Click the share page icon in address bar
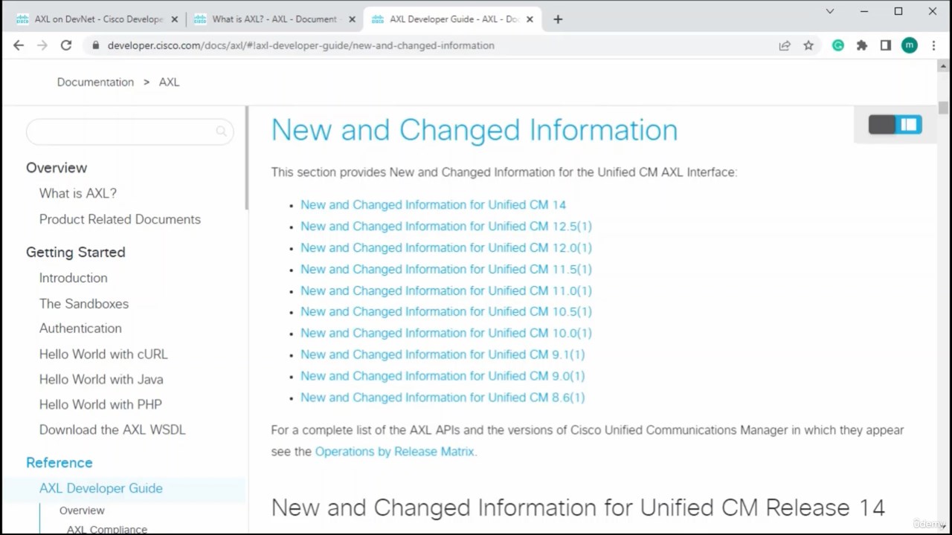This screenshot has width=952, height=535. click(785, 45)
